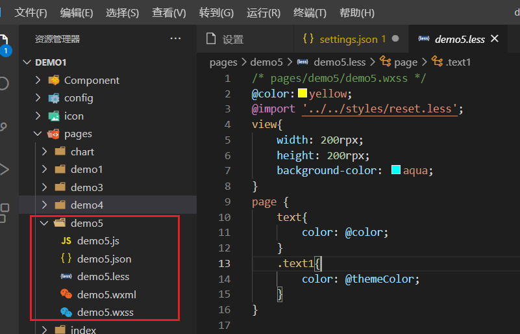Expand the icon folder chevron
The width and height of the screenshot is (520, 334).
[x=38, y=116]
